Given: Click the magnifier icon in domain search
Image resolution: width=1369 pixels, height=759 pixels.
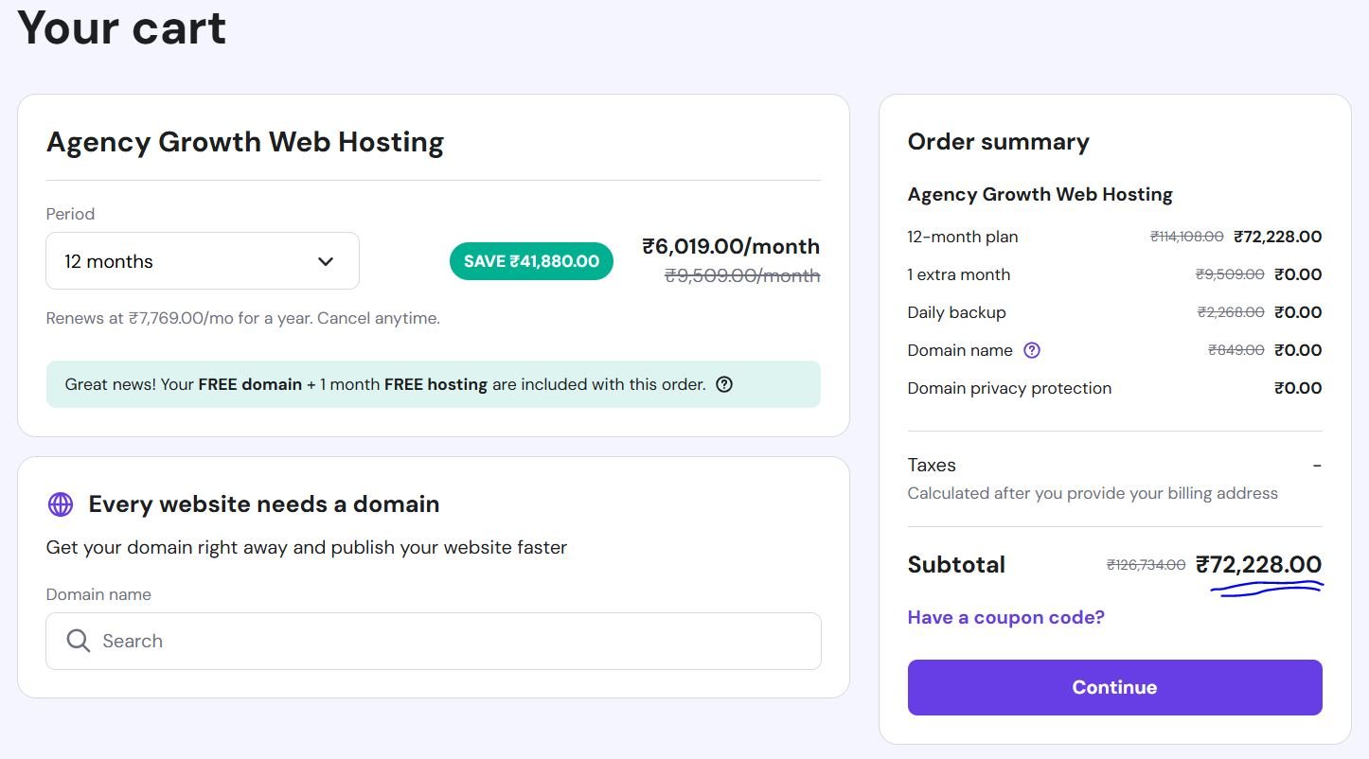Looking at the screenshot, I should [x=79, y=641].
